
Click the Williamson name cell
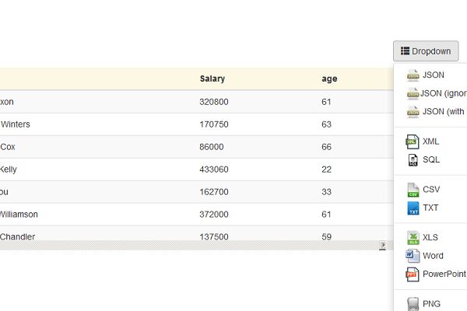pos(19,215)
